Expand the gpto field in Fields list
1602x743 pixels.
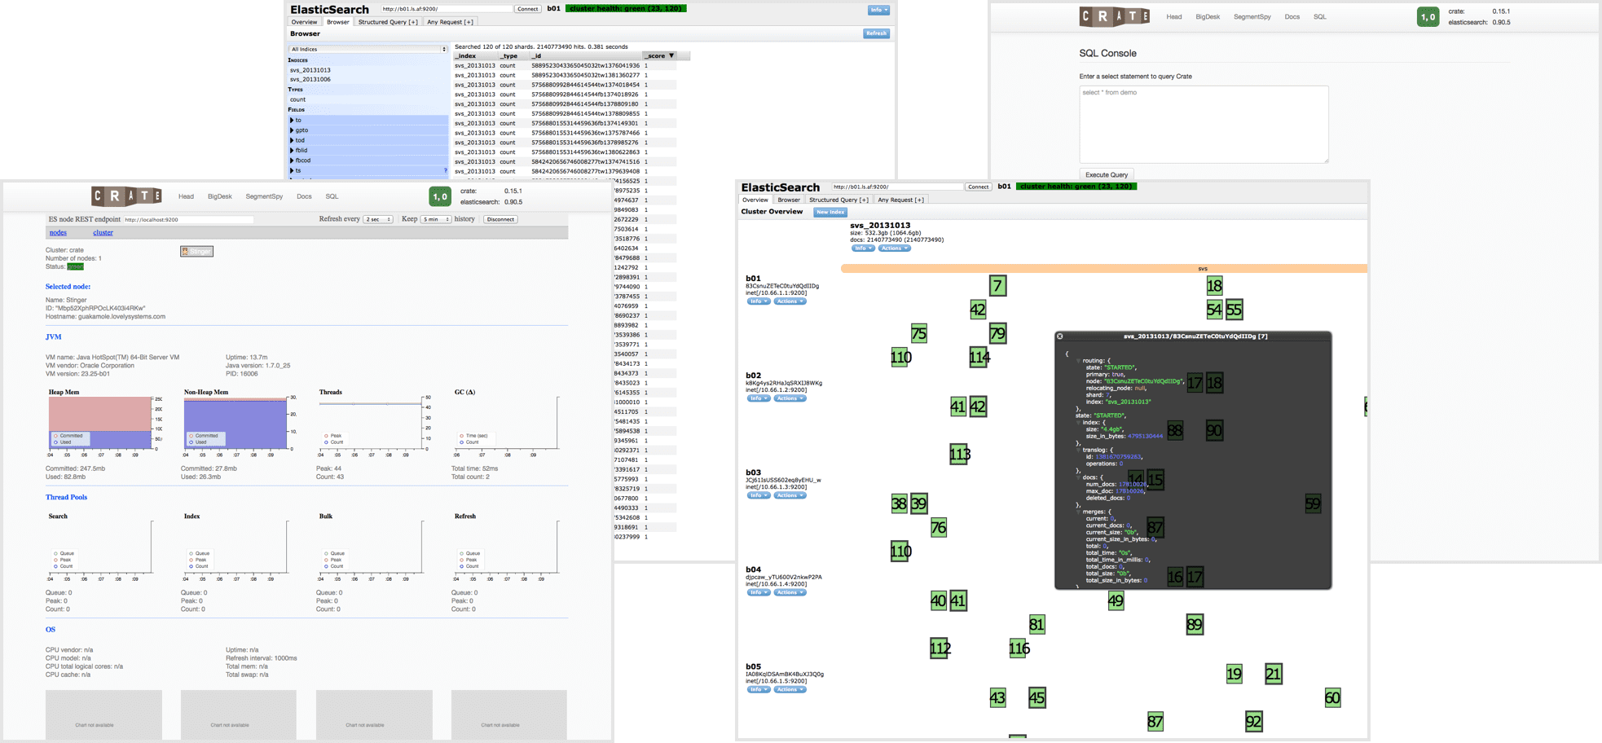pos(293,130)
